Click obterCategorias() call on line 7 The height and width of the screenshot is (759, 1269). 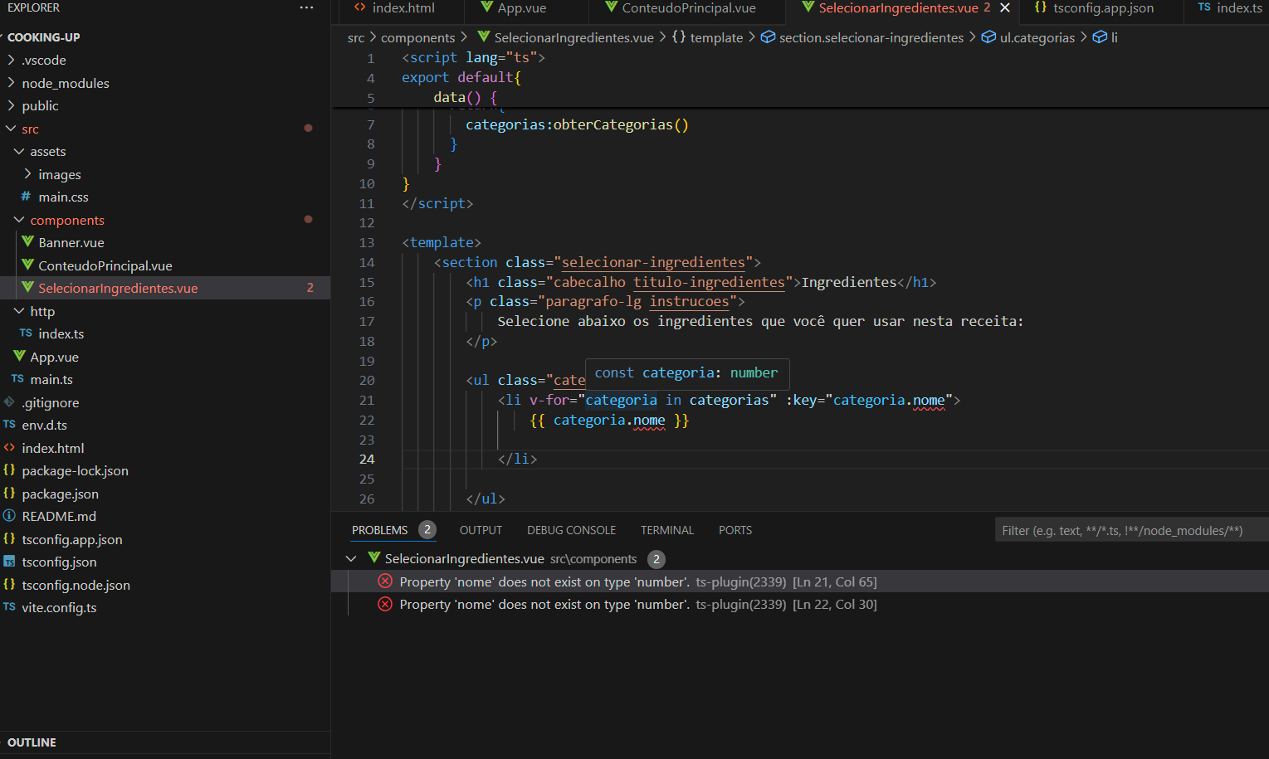pos(621,124)
